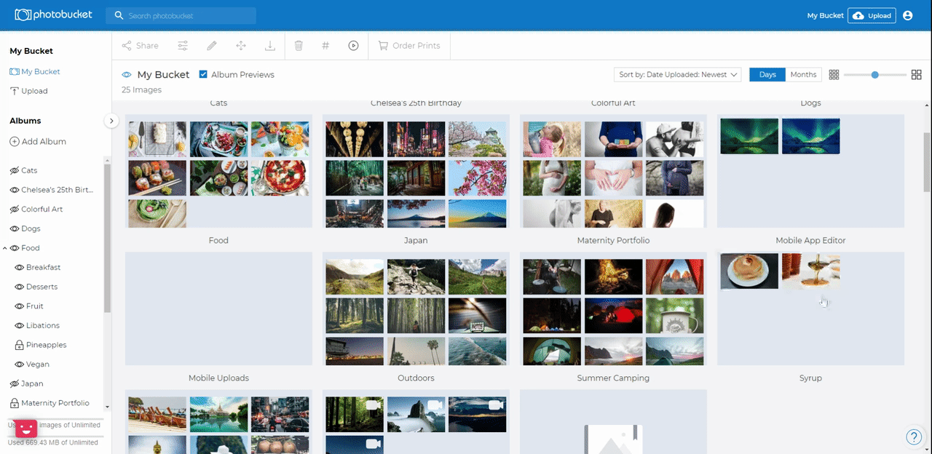Click the Upload button in the header
The height and width of the screenshot is (454, 932).
tap(872, 15)
